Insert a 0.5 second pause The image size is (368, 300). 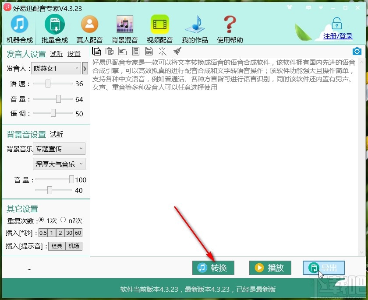point(43,233)
